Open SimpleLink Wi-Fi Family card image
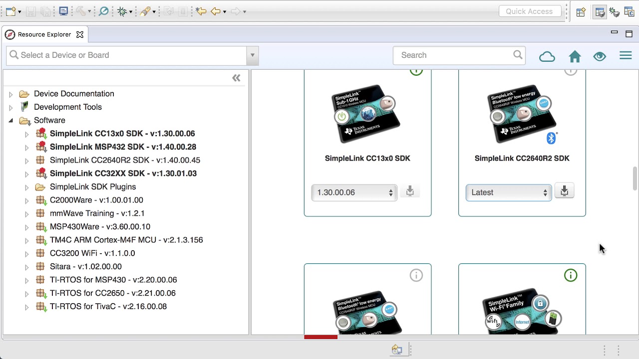 point(522,312)
